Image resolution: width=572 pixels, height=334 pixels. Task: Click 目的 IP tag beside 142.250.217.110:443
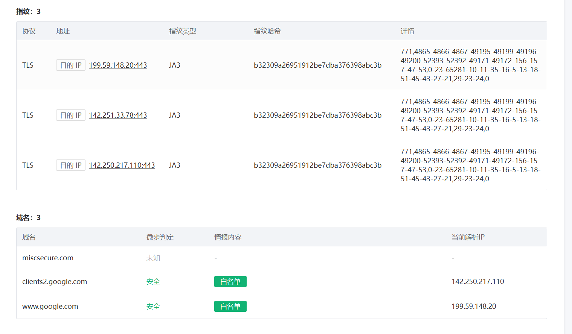tap(71, 165)
